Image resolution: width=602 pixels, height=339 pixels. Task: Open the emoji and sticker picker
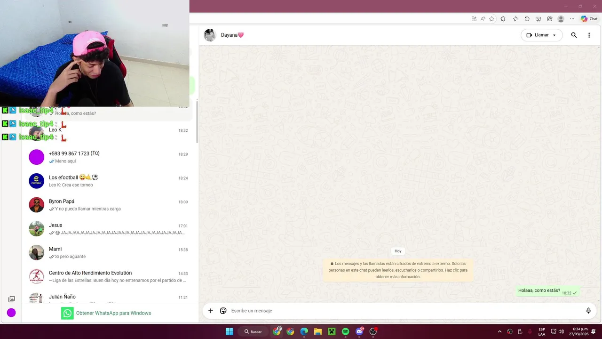pos(223,311)
